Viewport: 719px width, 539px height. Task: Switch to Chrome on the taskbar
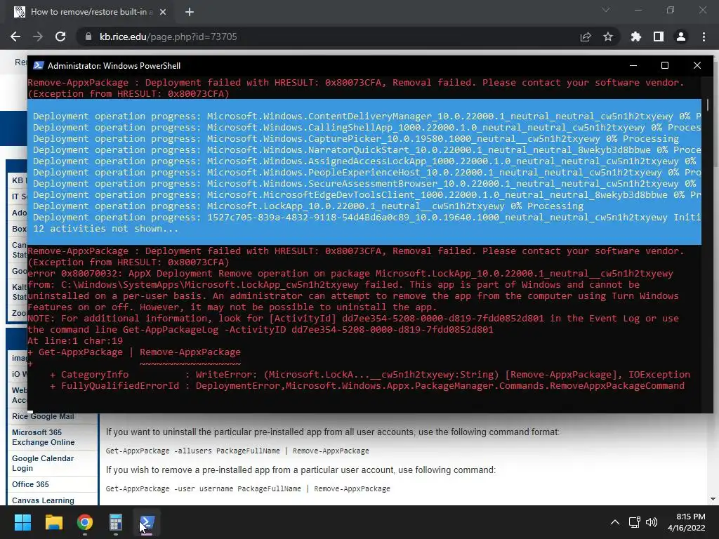(x=85, y=522)
